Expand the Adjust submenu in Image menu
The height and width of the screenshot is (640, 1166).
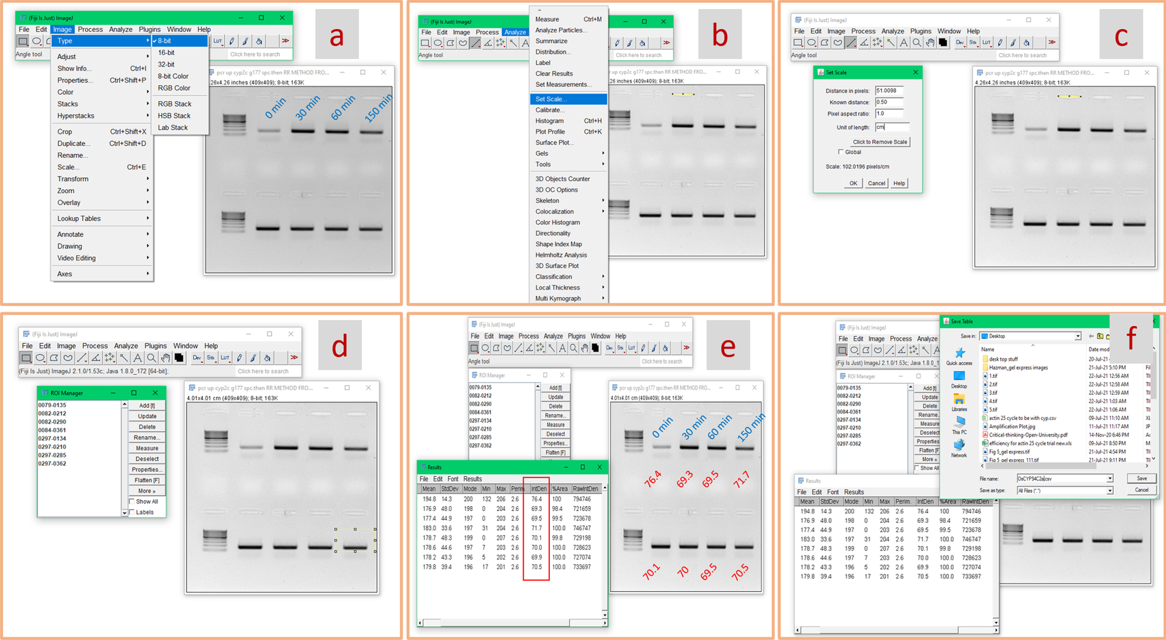click(101, 57)
